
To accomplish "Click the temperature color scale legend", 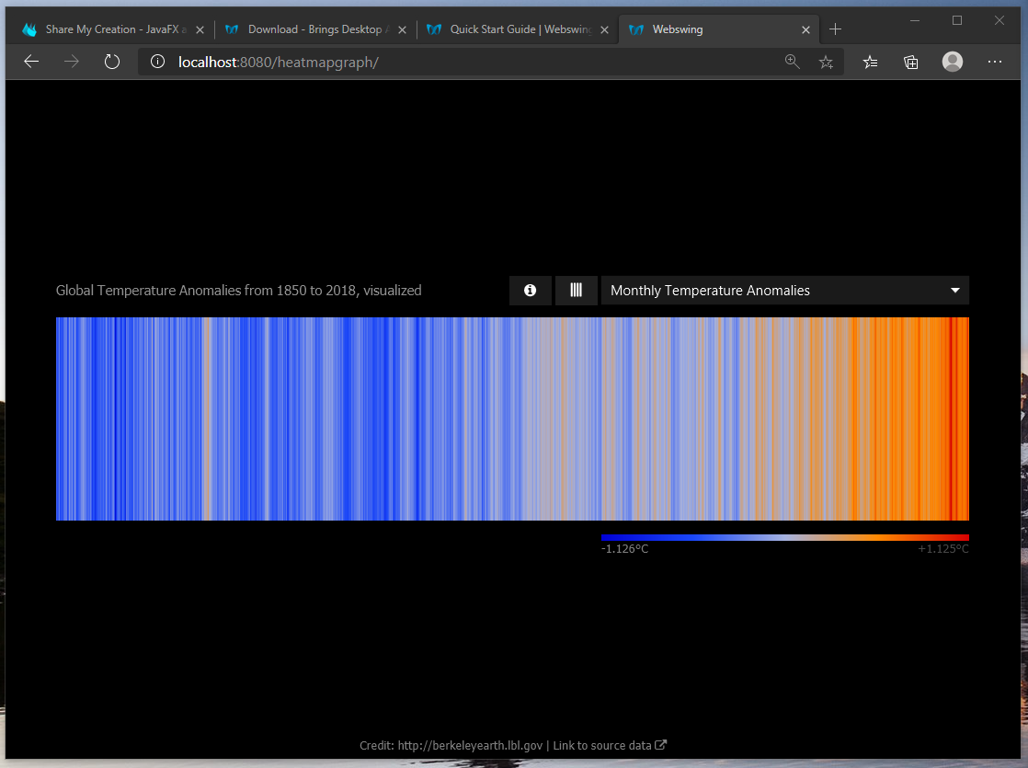I will click(x=784, y=537).
